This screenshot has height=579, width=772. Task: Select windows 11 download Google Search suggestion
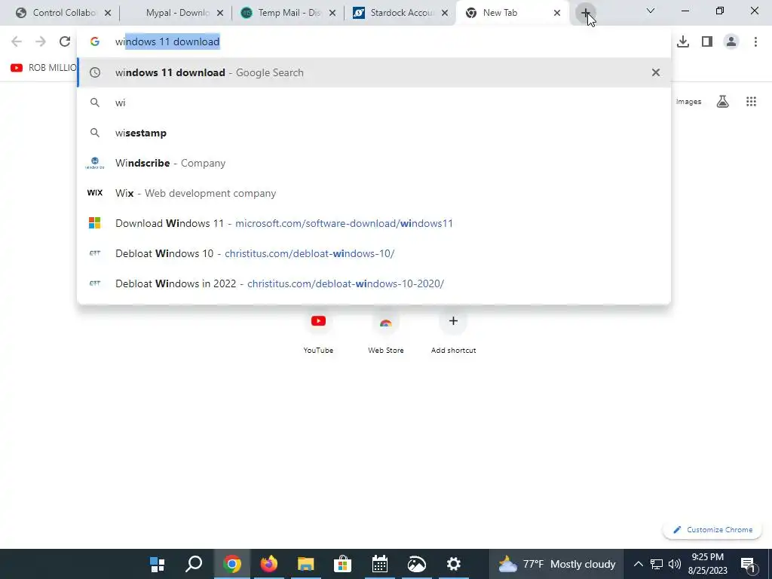pyautogui.click(x=374, y=72)
